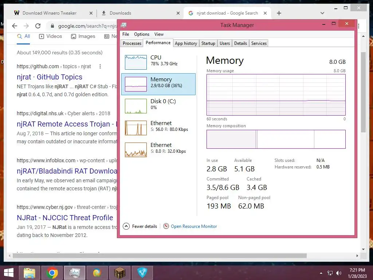Reload the Google search page
The width and height of the screenshot is (373, 280).
(x=38, y=26)
